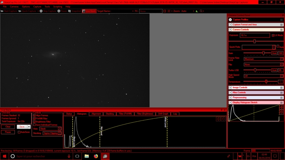Auto-stretch the live stack histogram with the lightning icon

coord(218,119)
